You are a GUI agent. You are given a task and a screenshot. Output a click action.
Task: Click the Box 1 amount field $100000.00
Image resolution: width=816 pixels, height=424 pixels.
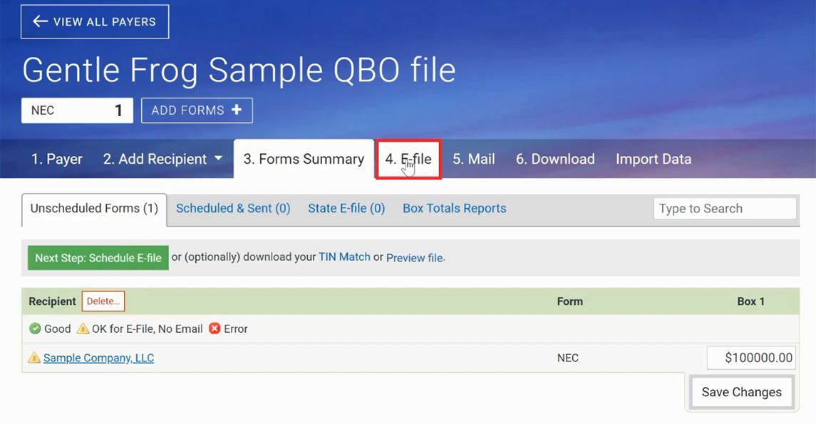pos(751,358)
